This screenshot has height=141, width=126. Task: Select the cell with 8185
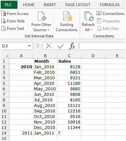[x=69, y=100]
